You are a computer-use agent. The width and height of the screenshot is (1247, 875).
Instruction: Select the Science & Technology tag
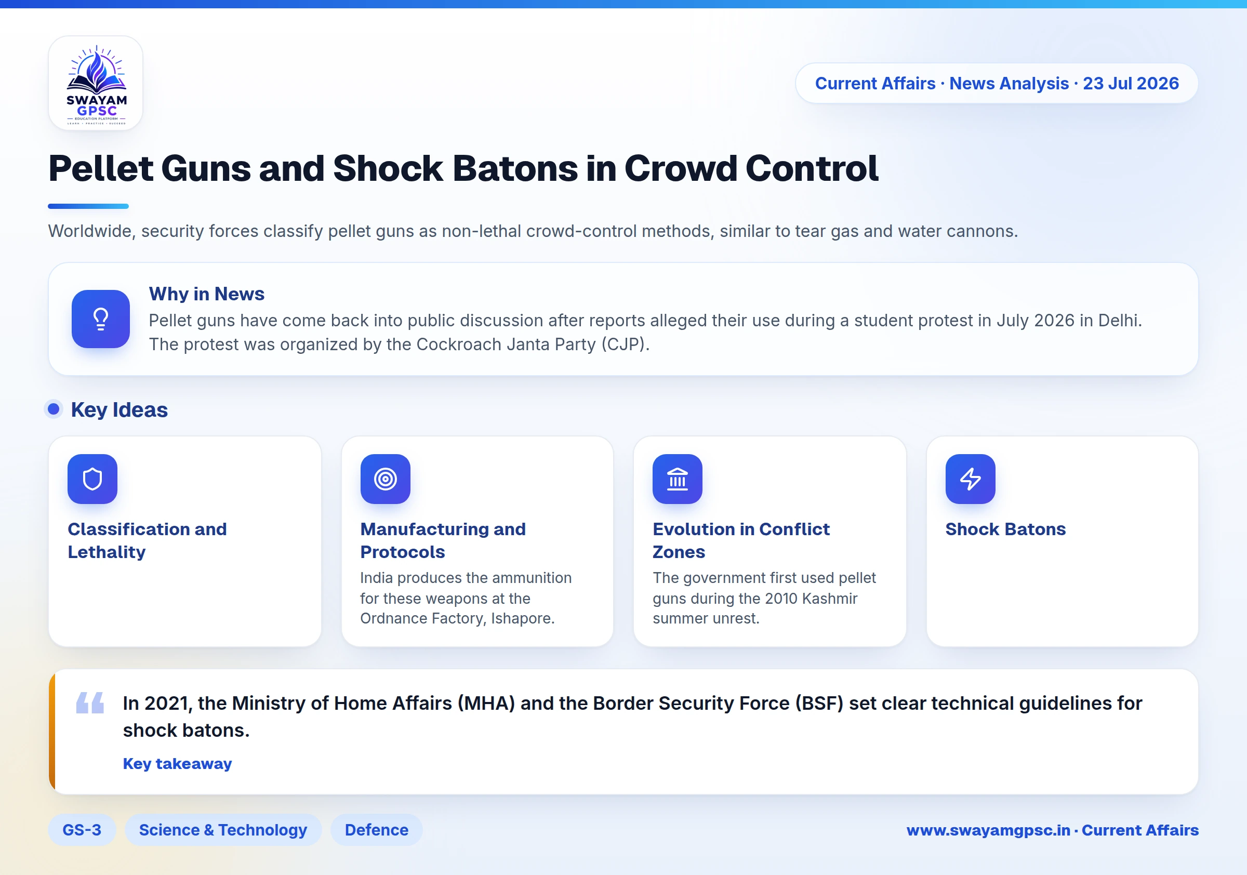(223, 830)
